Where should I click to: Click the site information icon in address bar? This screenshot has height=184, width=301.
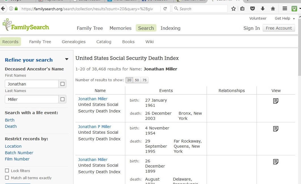pos(11,9)
